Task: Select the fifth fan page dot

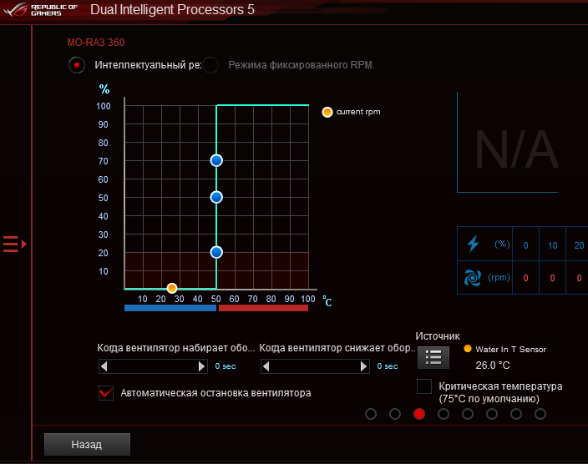Action: tap(468, 414)
